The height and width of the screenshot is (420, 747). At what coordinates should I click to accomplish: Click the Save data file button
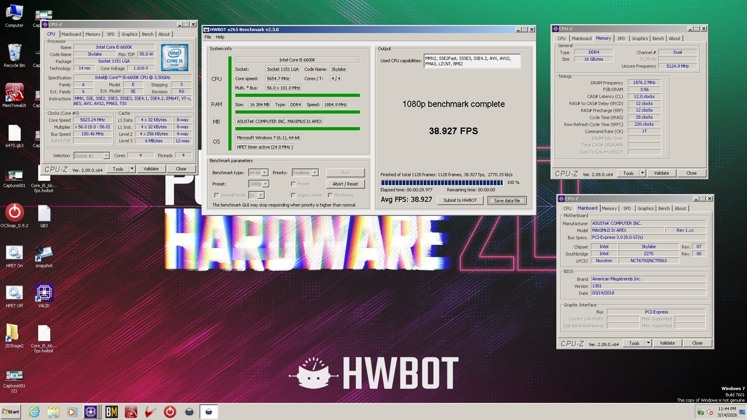click(x=507, y=200)
